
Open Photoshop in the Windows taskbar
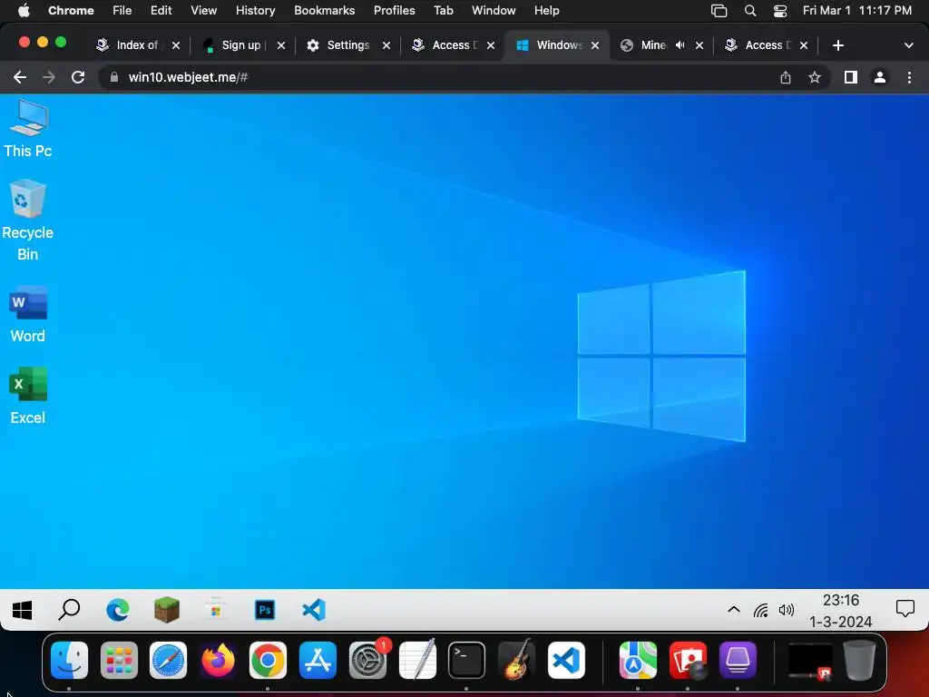point(265,610)
